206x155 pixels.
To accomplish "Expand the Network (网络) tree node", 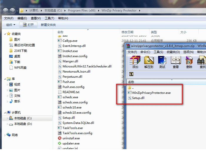I will 5,135.
